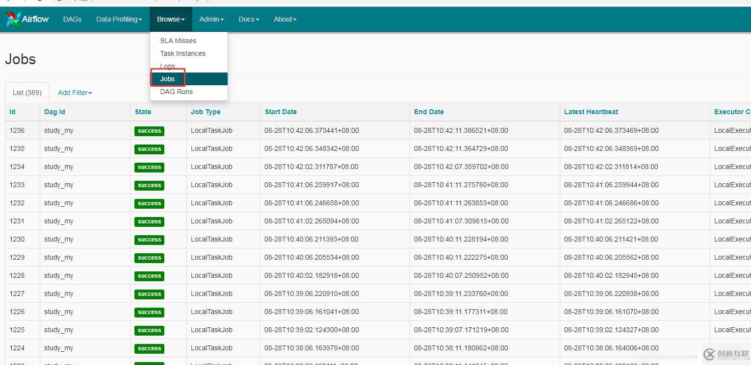The width and height of the screenshot is (751, 365).
Task: Sort by Start Date column
Action: click(x=281, y=112)
